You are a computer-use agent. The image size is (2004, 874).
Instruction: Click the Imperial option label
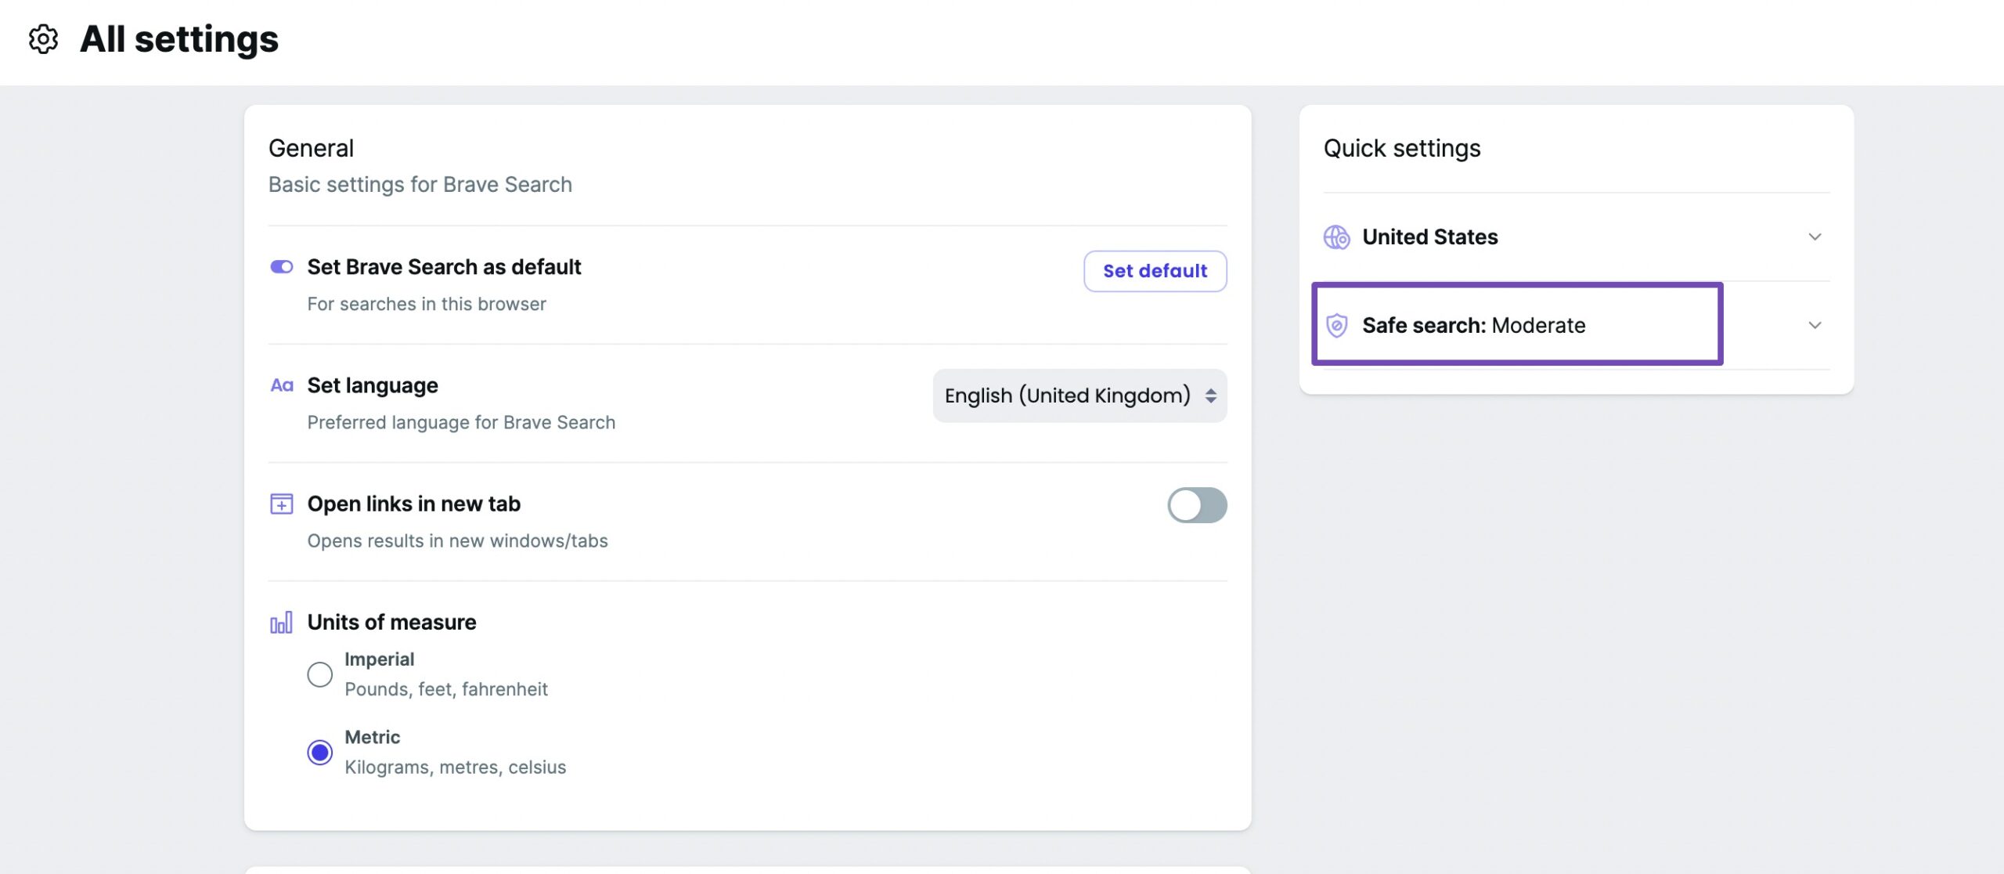379,659
